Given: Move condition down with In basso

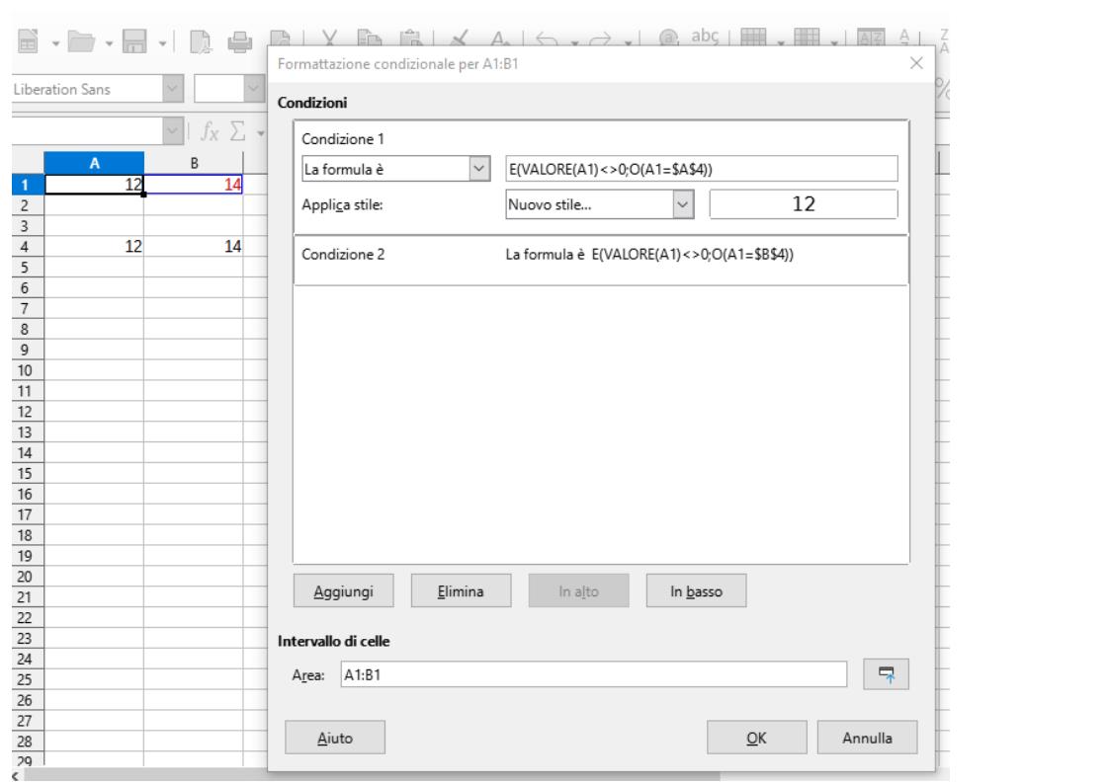Looking at the screenshot, I should pyautogui.click(x=695, y=591).
